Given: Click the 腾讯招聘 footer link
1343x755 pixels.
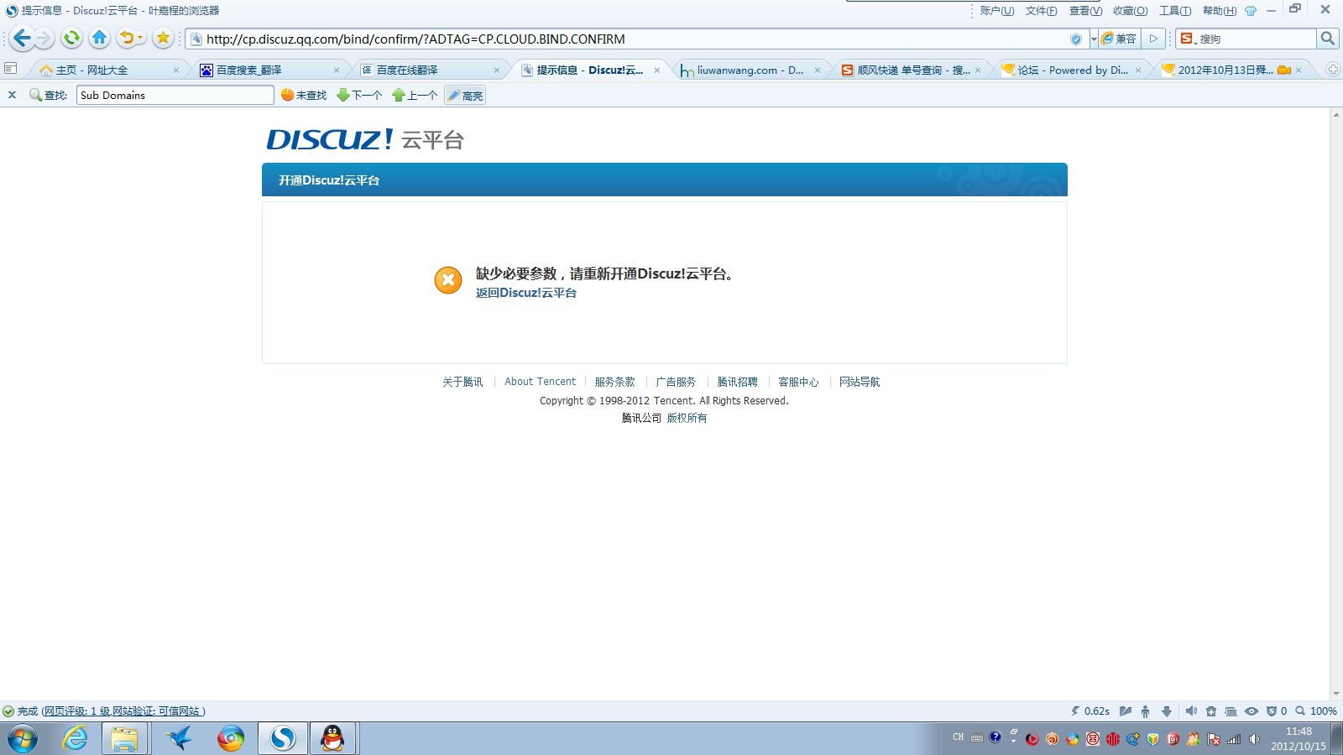Looking at the screenshot, I should (737, 382).
